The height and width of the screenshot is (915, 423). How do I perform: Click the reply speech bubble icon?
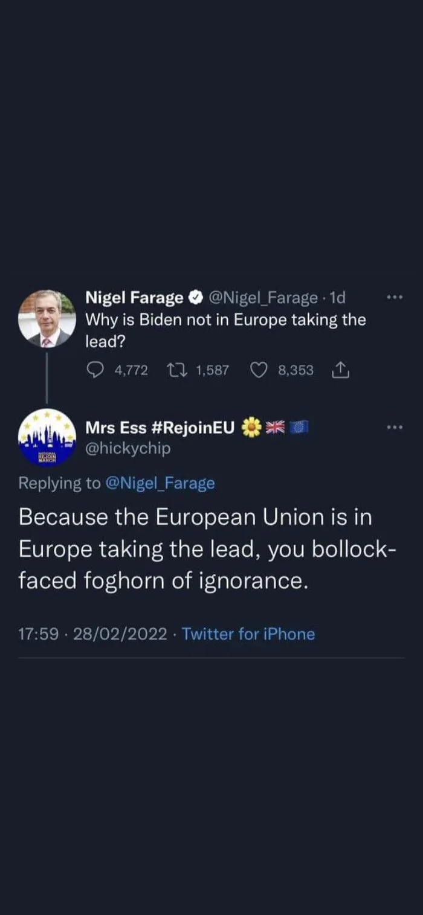coord(95,370)
